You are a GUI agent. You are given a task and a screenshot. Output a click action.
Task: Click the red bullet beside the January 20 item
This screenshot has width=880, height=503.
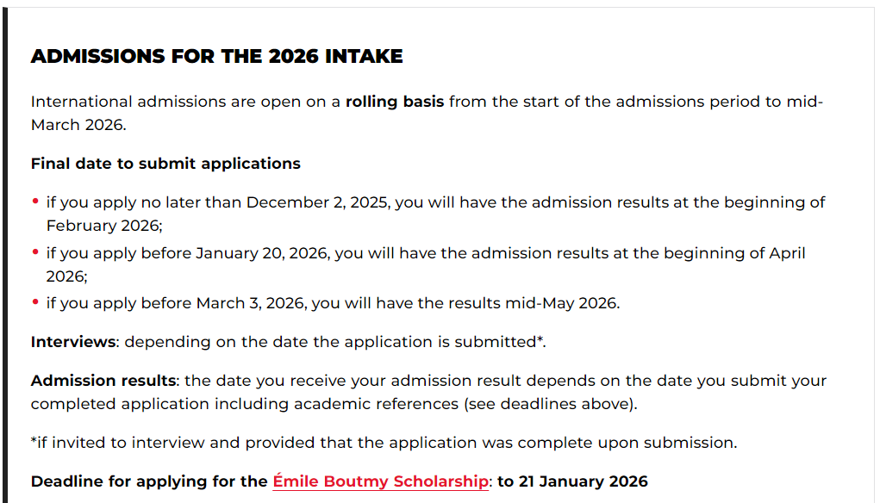[x=35, y=252]
